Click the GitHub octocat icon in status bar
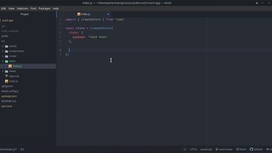 click(x=252, y=149)
